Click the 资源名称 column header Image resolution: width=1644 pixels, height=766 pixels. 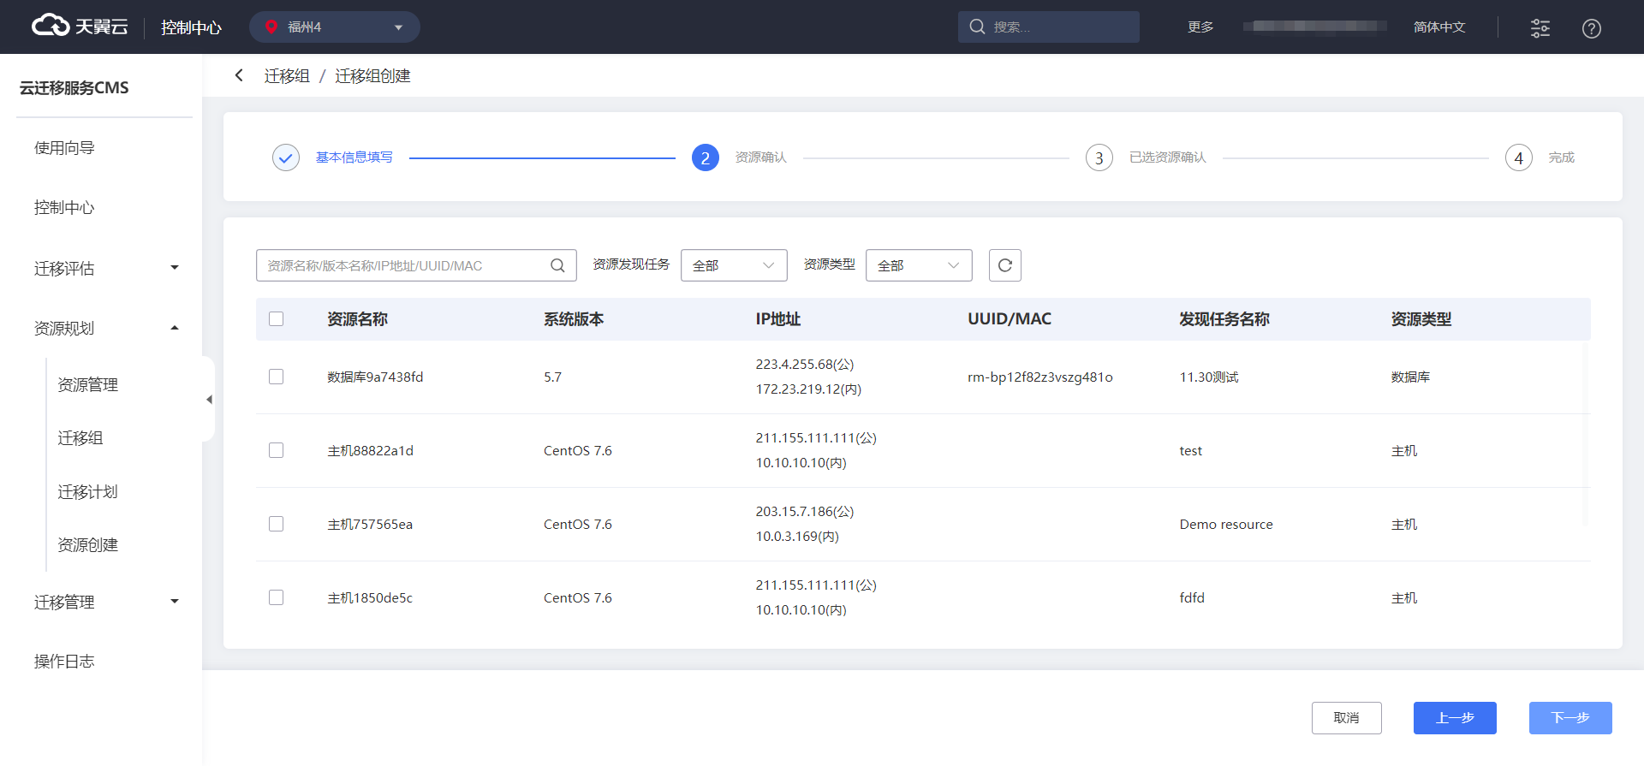point(357,319)
